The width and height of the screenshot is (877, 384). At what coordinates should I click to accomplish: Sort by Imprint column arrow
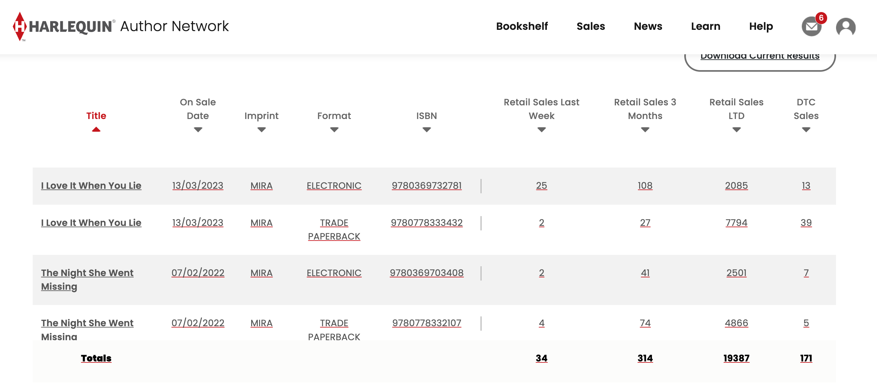click(261, 129)
